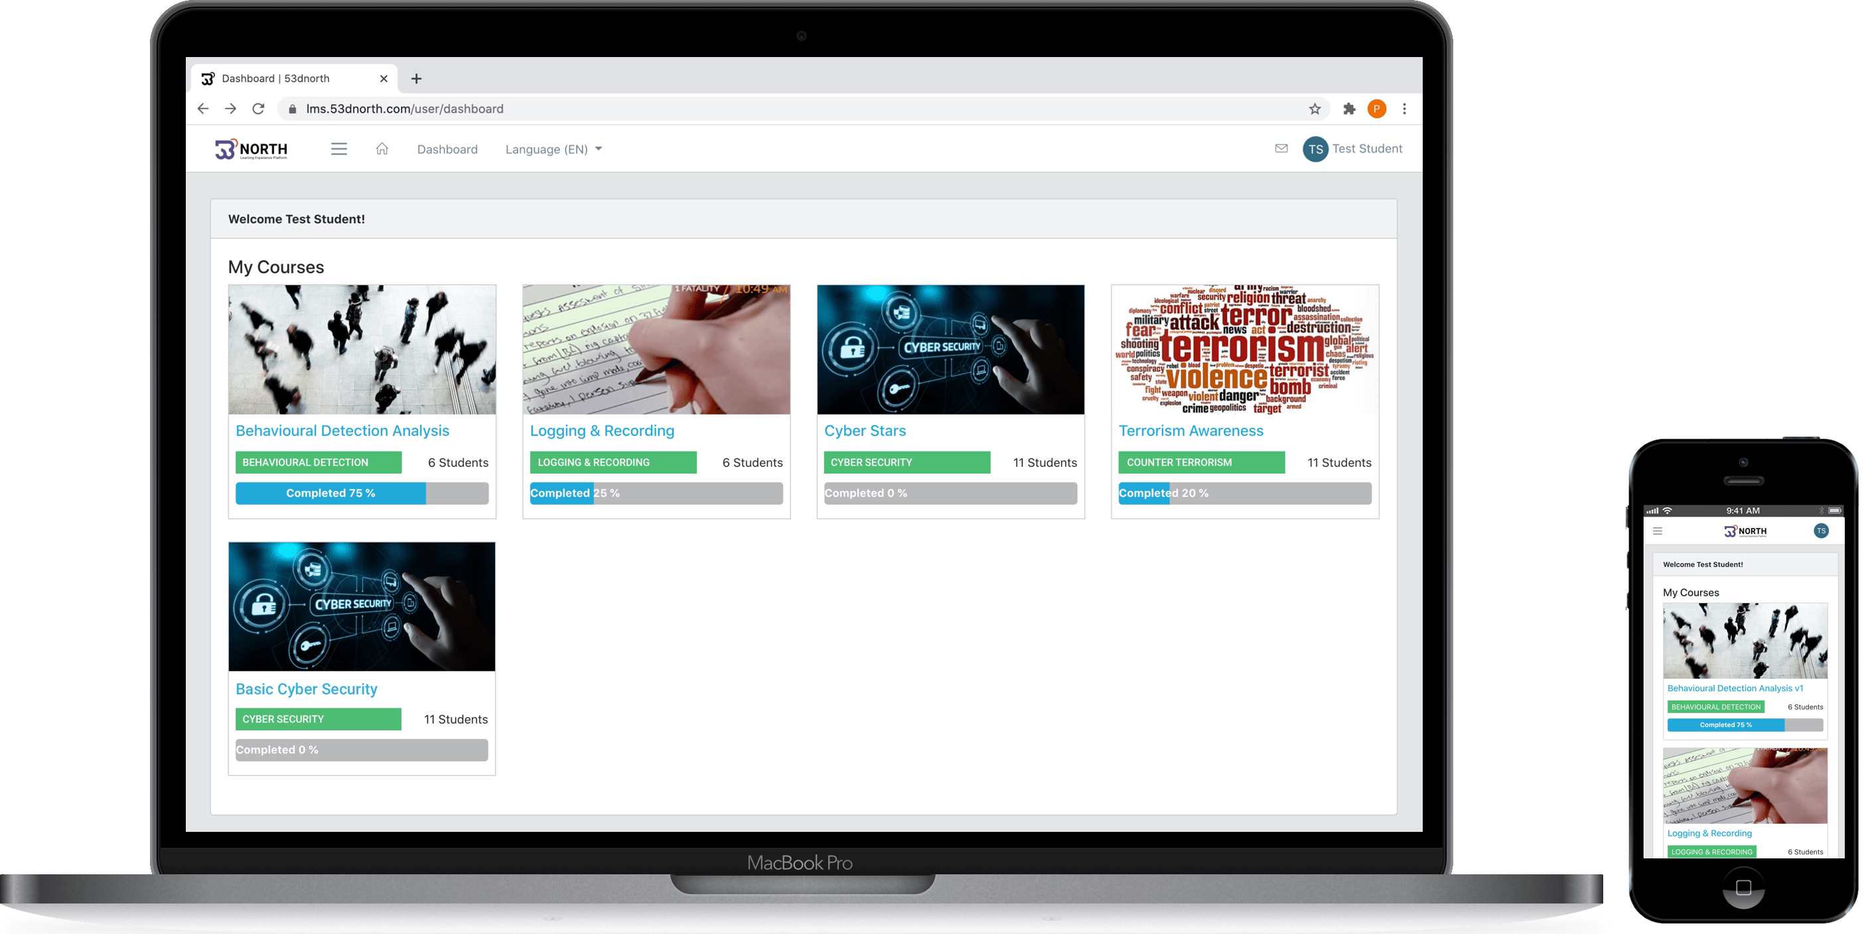Click the Basic Cyber Security course thumbnail
Viewport: 1866px width, 934px height.
click(362, 607)
